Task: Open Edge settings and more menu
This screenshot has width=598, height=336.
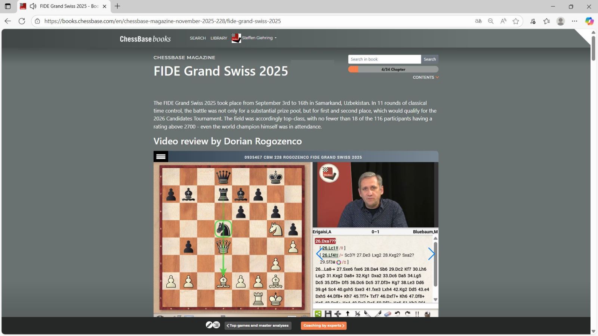Action: pyautogui.click(x=574, y=21)
